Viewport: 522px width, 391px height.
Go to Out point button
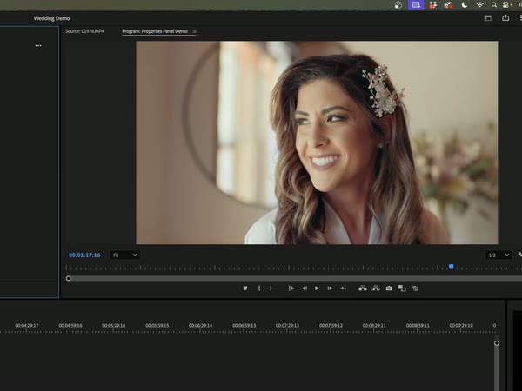click(343, 288)
